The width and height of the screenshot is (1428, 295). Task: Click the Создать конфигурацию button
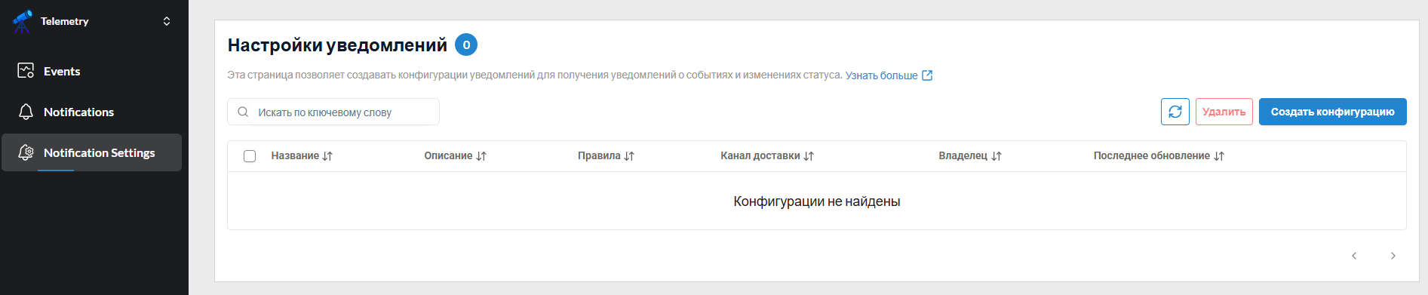click(1333, 112)
